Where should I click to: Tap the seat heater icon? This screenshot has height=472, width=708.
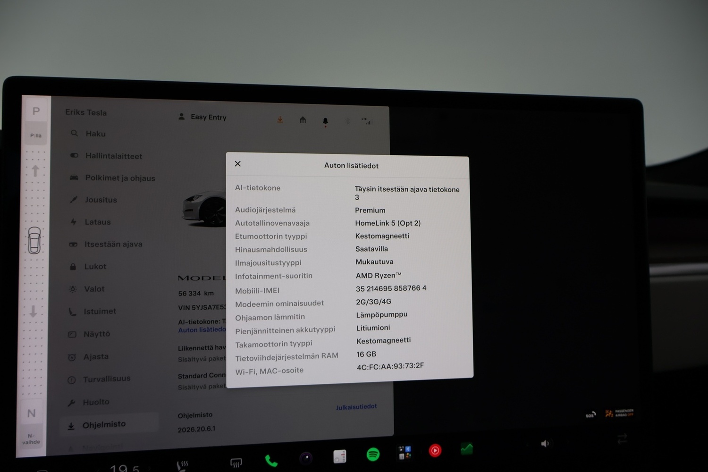click(x=182, y=466)
